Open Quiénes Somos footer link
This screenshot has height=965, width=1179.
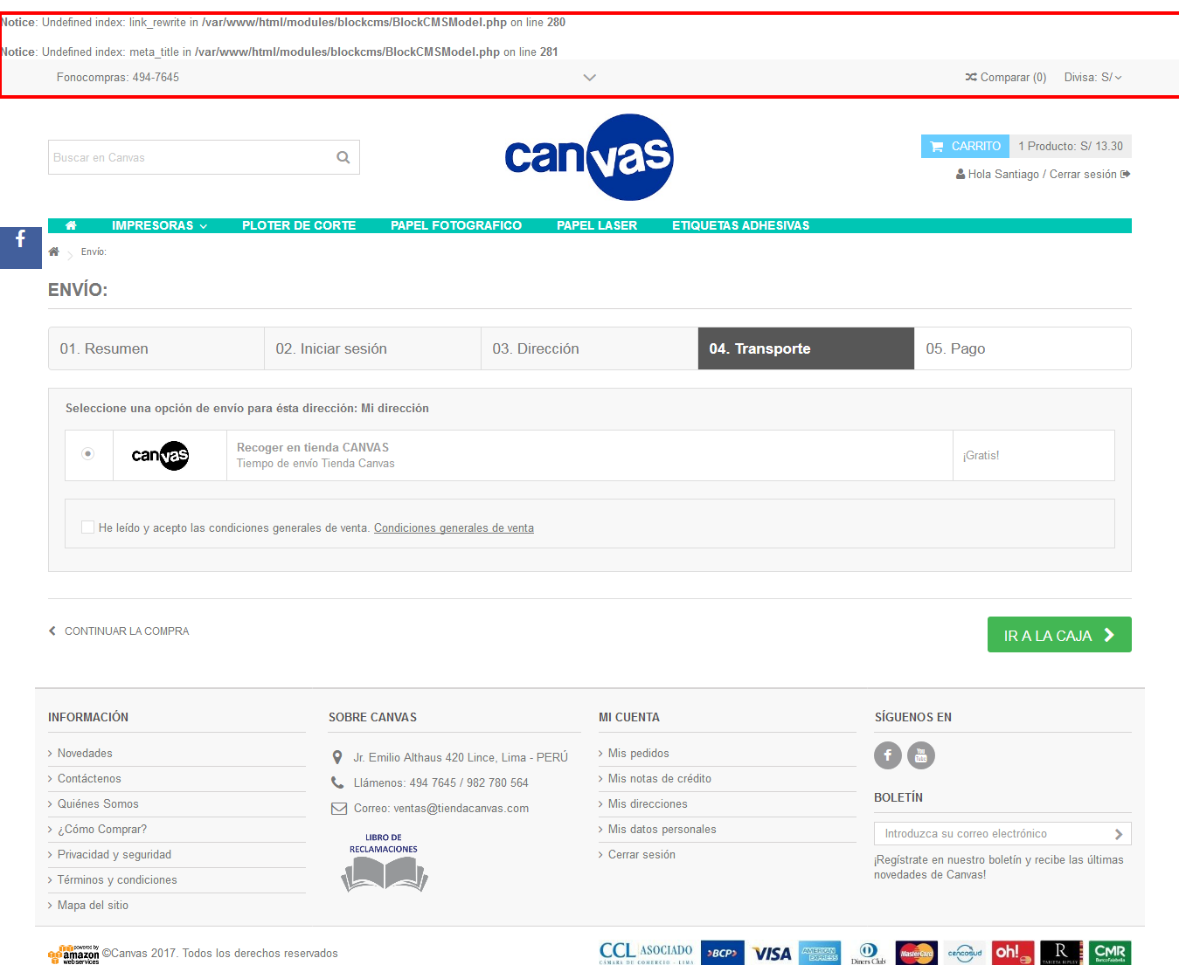point(98,804)
